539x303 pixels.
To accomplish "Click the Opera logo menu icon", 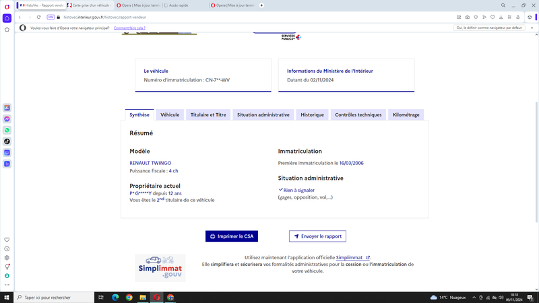I will (x=7, y=7).
